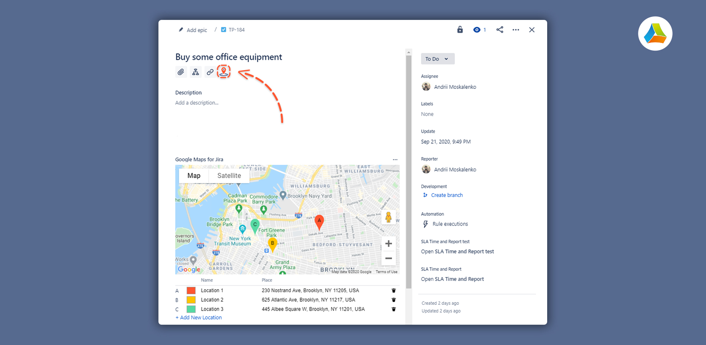Click the reporter Andrii Moskalenko
The image size is (706, 345).
click(x=455, y=169)
